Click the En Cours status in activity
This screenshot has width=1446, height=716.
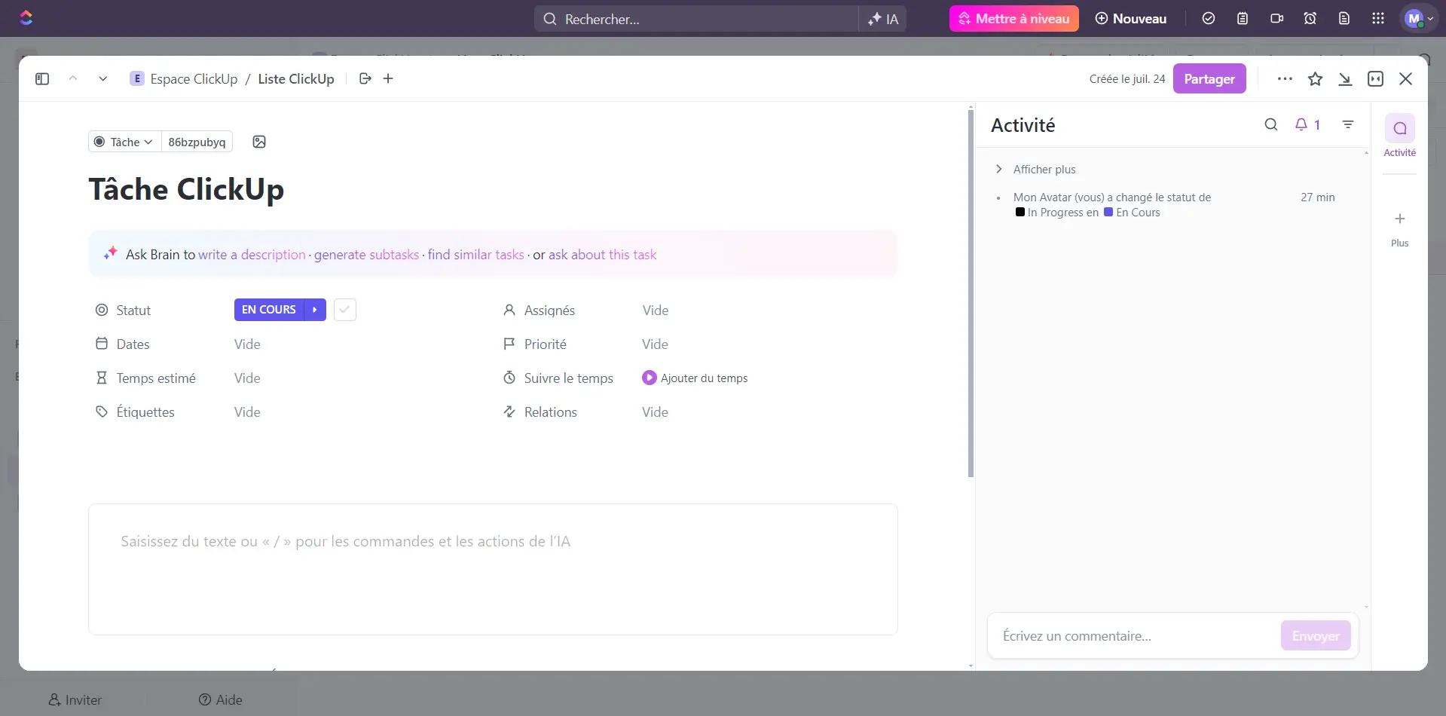pyautogui.click(x=1132, y=213)
